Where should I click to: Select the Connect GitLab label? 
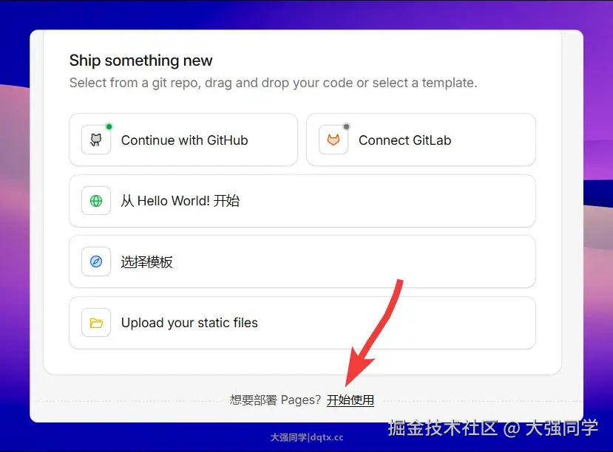[405, 140]
